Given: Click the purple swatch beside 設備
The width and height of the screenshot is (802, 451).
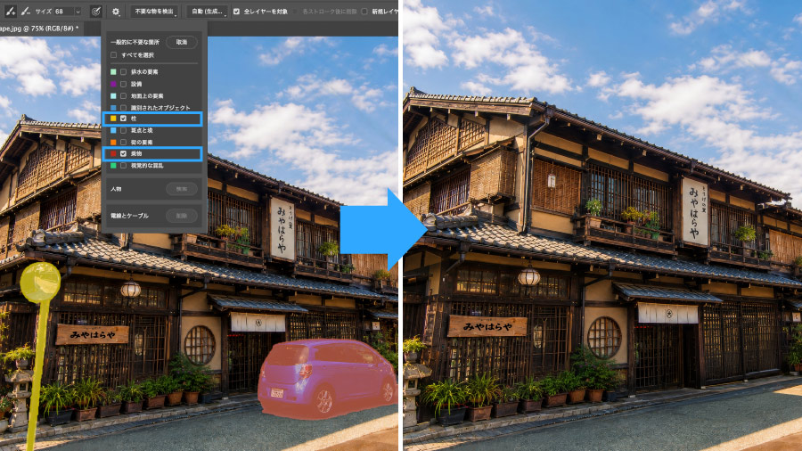Looking at the screenshot, I should (x=113, y=84).
